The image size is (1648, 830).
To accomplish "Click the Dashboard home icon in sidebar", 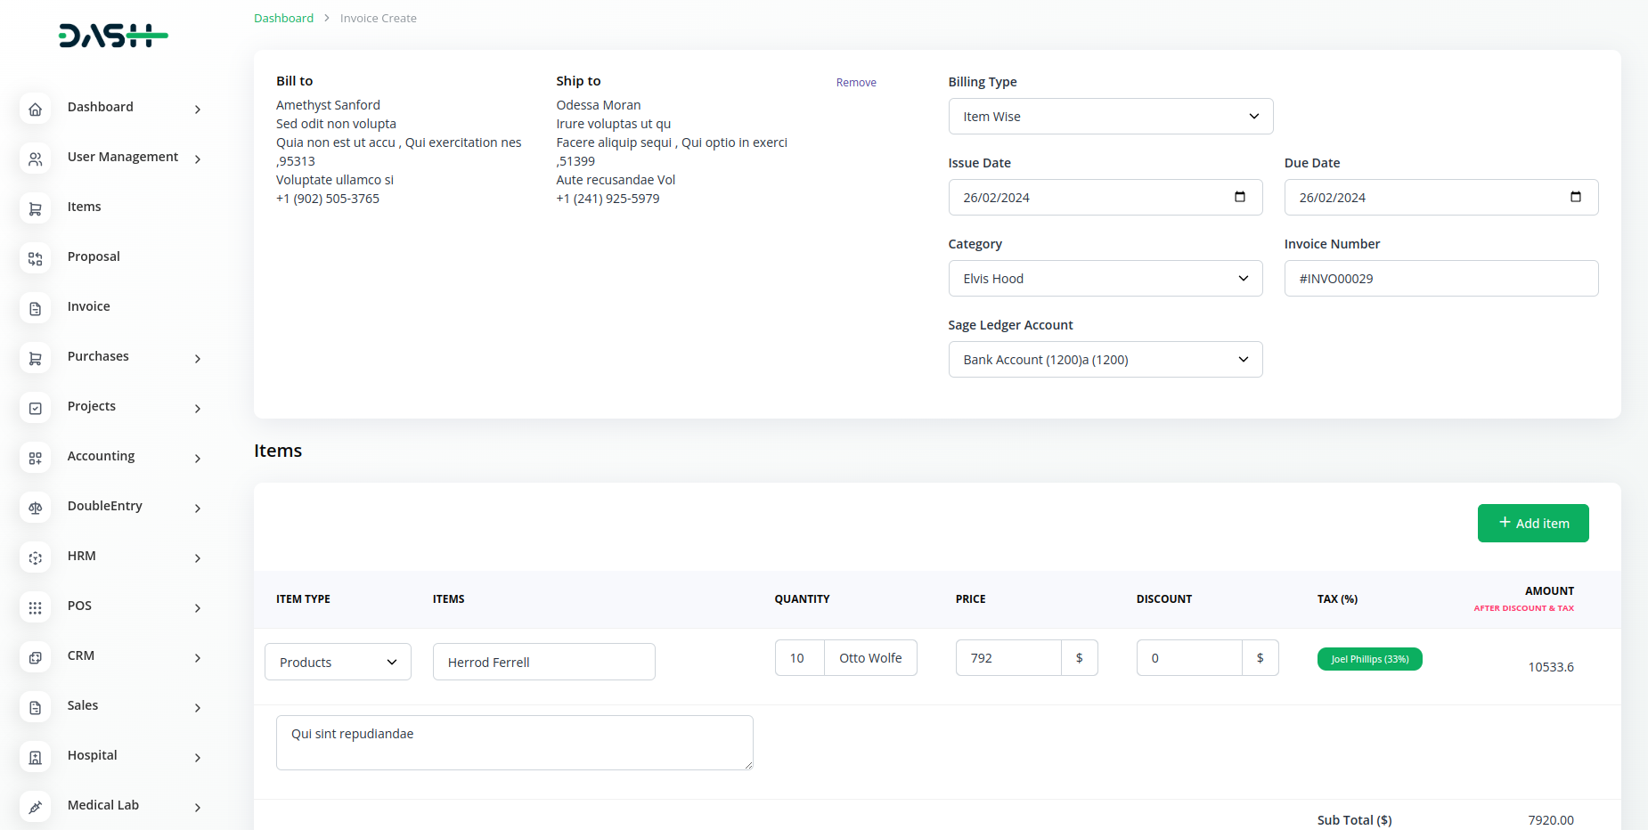I will point(36,110).
